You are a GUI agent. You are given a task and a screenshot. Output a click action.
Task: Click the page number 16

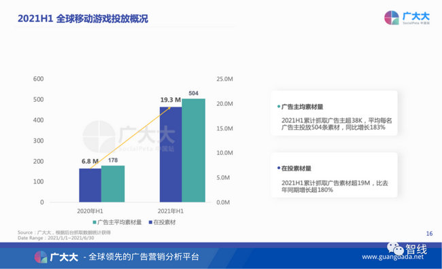point(429,234)
